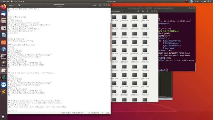
Task: Select file _0029.dcm in Files
Action: pyautogui.click(x=145, y=51)
